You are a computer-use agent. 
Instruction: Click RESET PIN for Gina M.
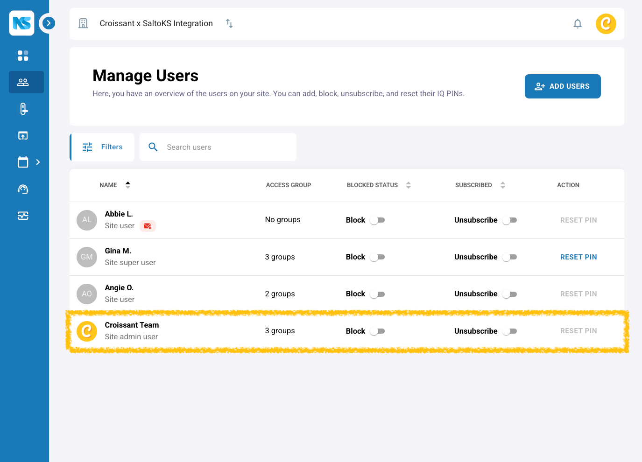click(579, 257)
